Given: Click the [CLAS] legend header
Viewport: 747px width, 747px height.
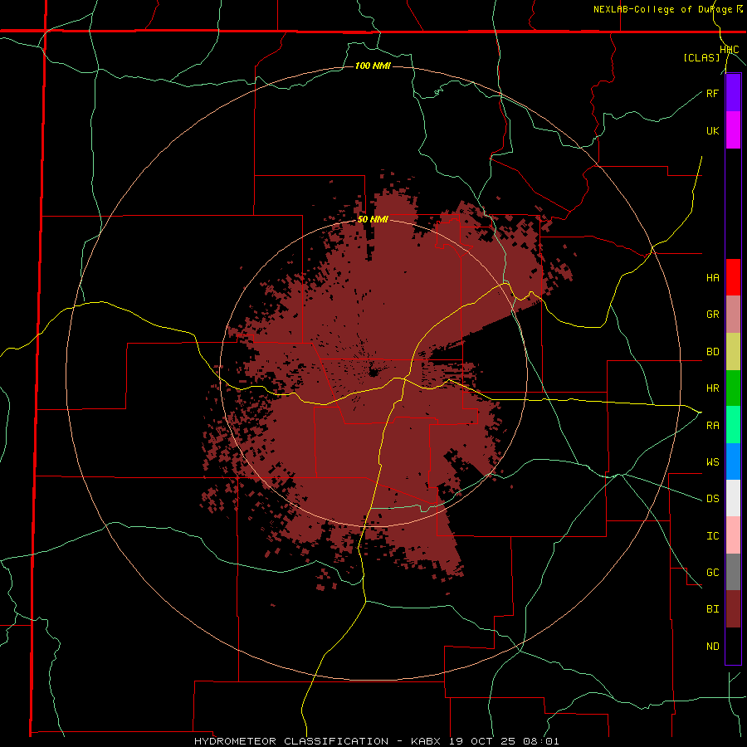Looking at the screenshot, I should pos(701,58).
